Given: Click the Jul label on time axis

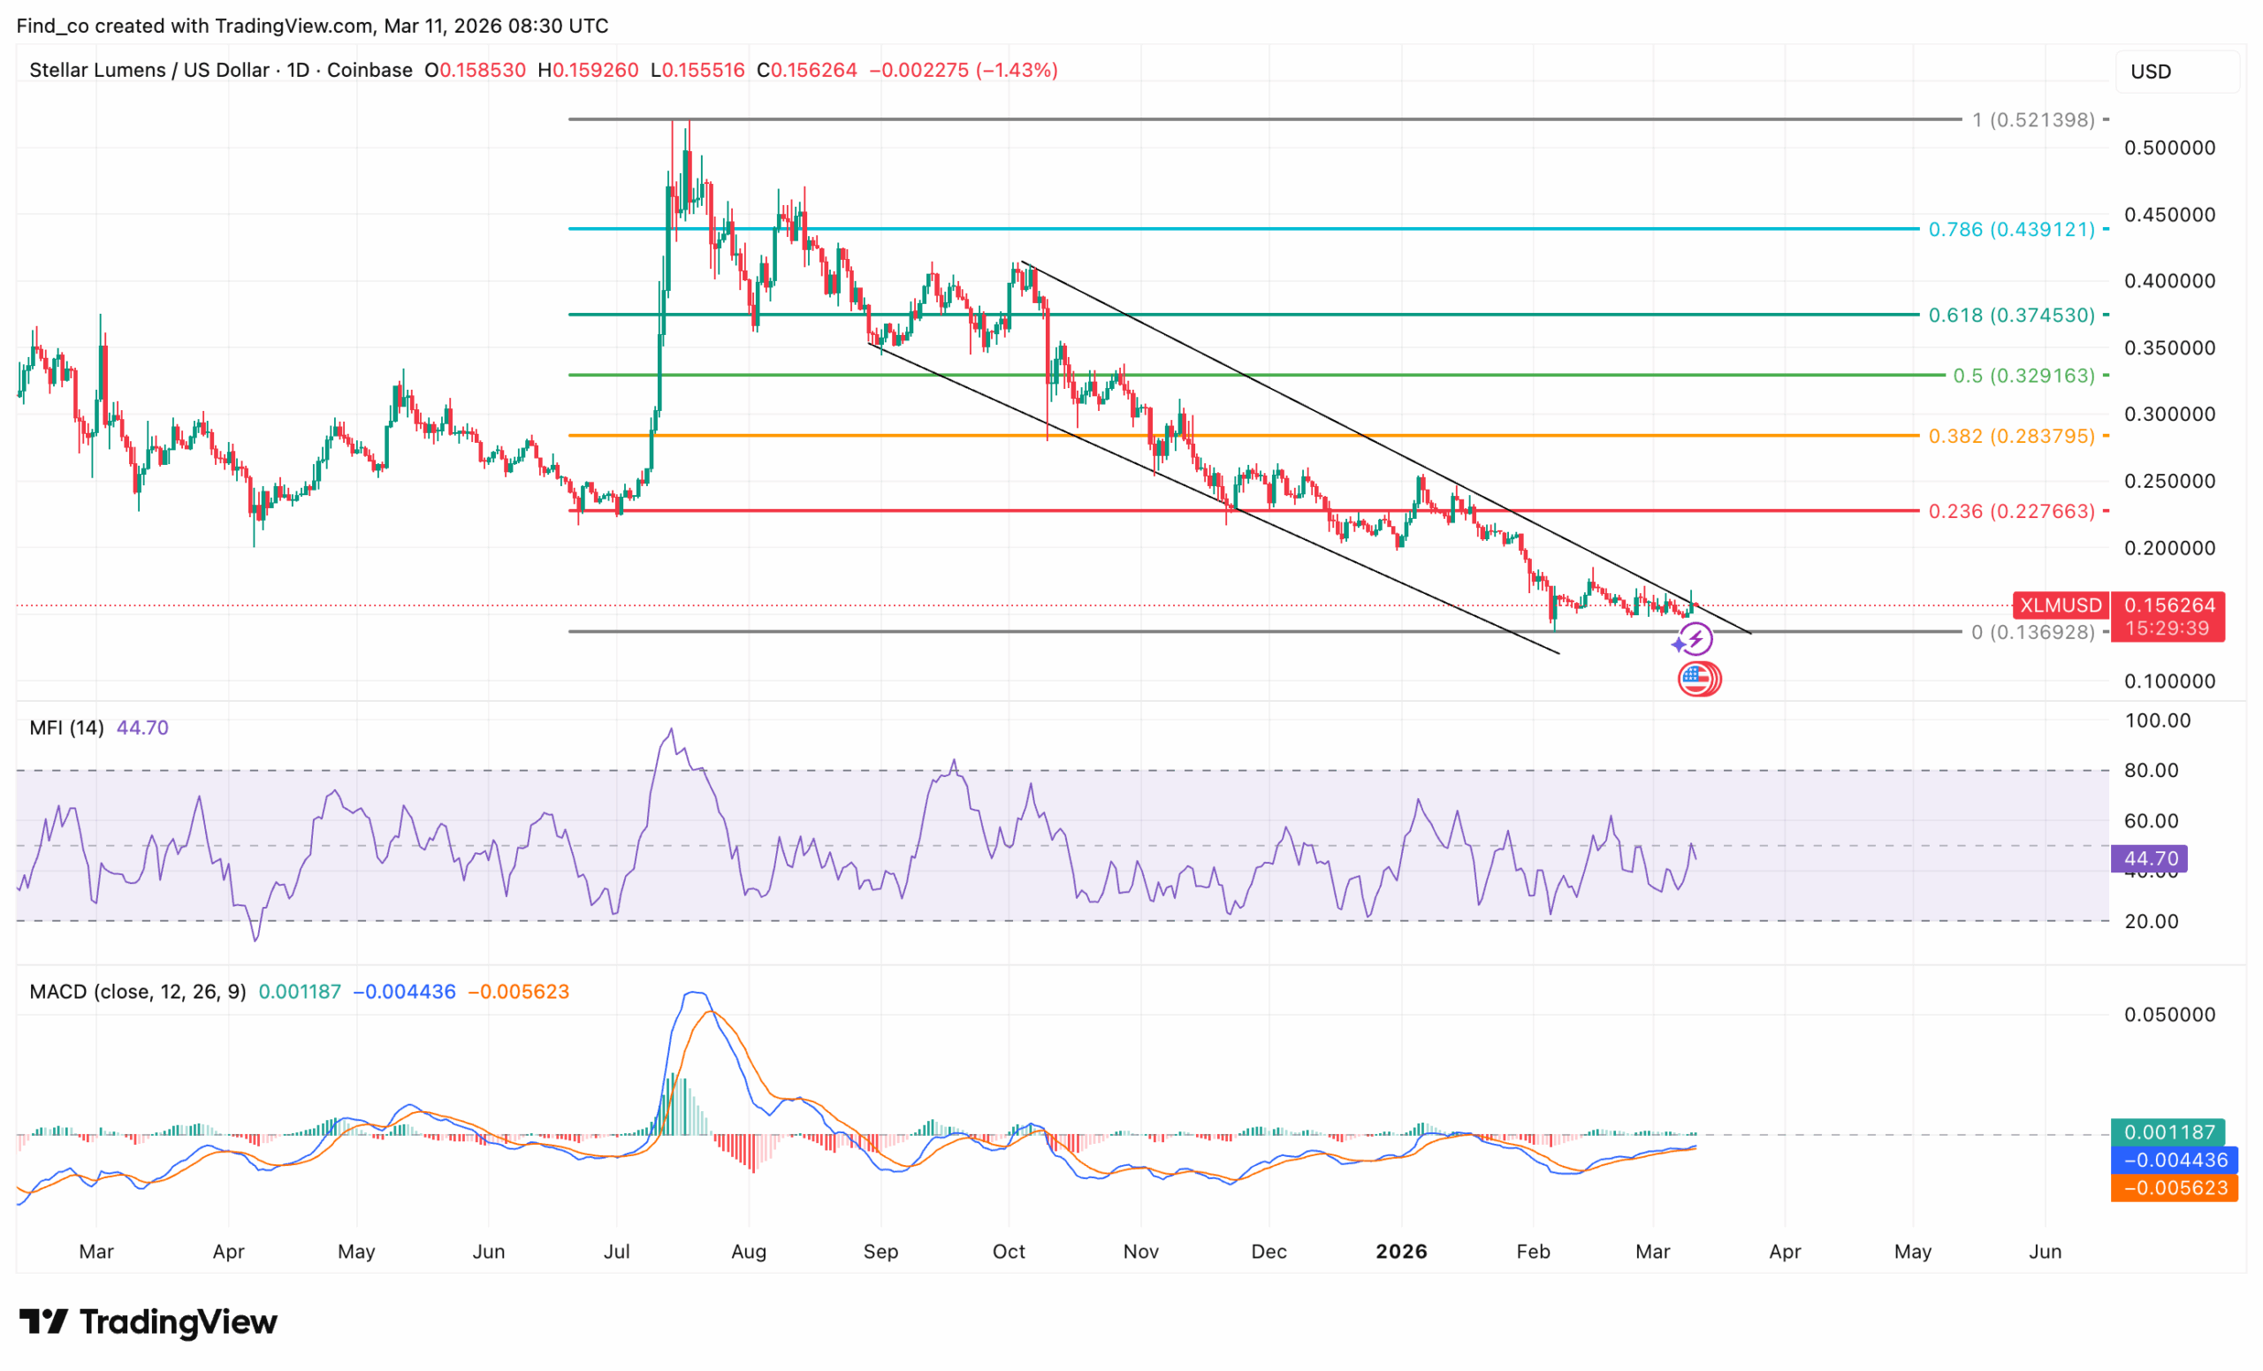Looking at the screenshot, I should tap(616, 1252).
